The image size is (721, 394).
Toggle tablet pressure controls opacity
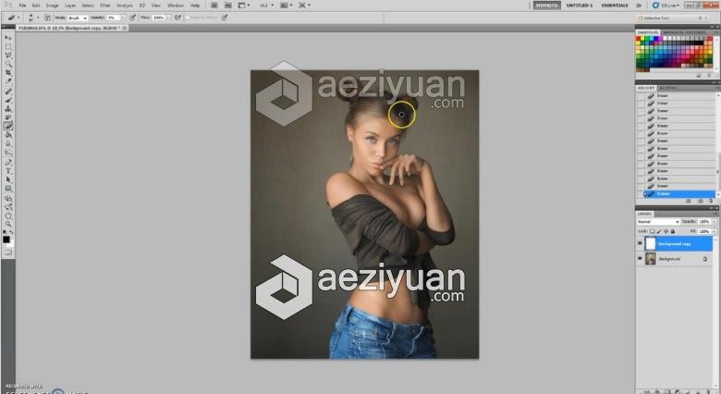[x=132, y=18]
